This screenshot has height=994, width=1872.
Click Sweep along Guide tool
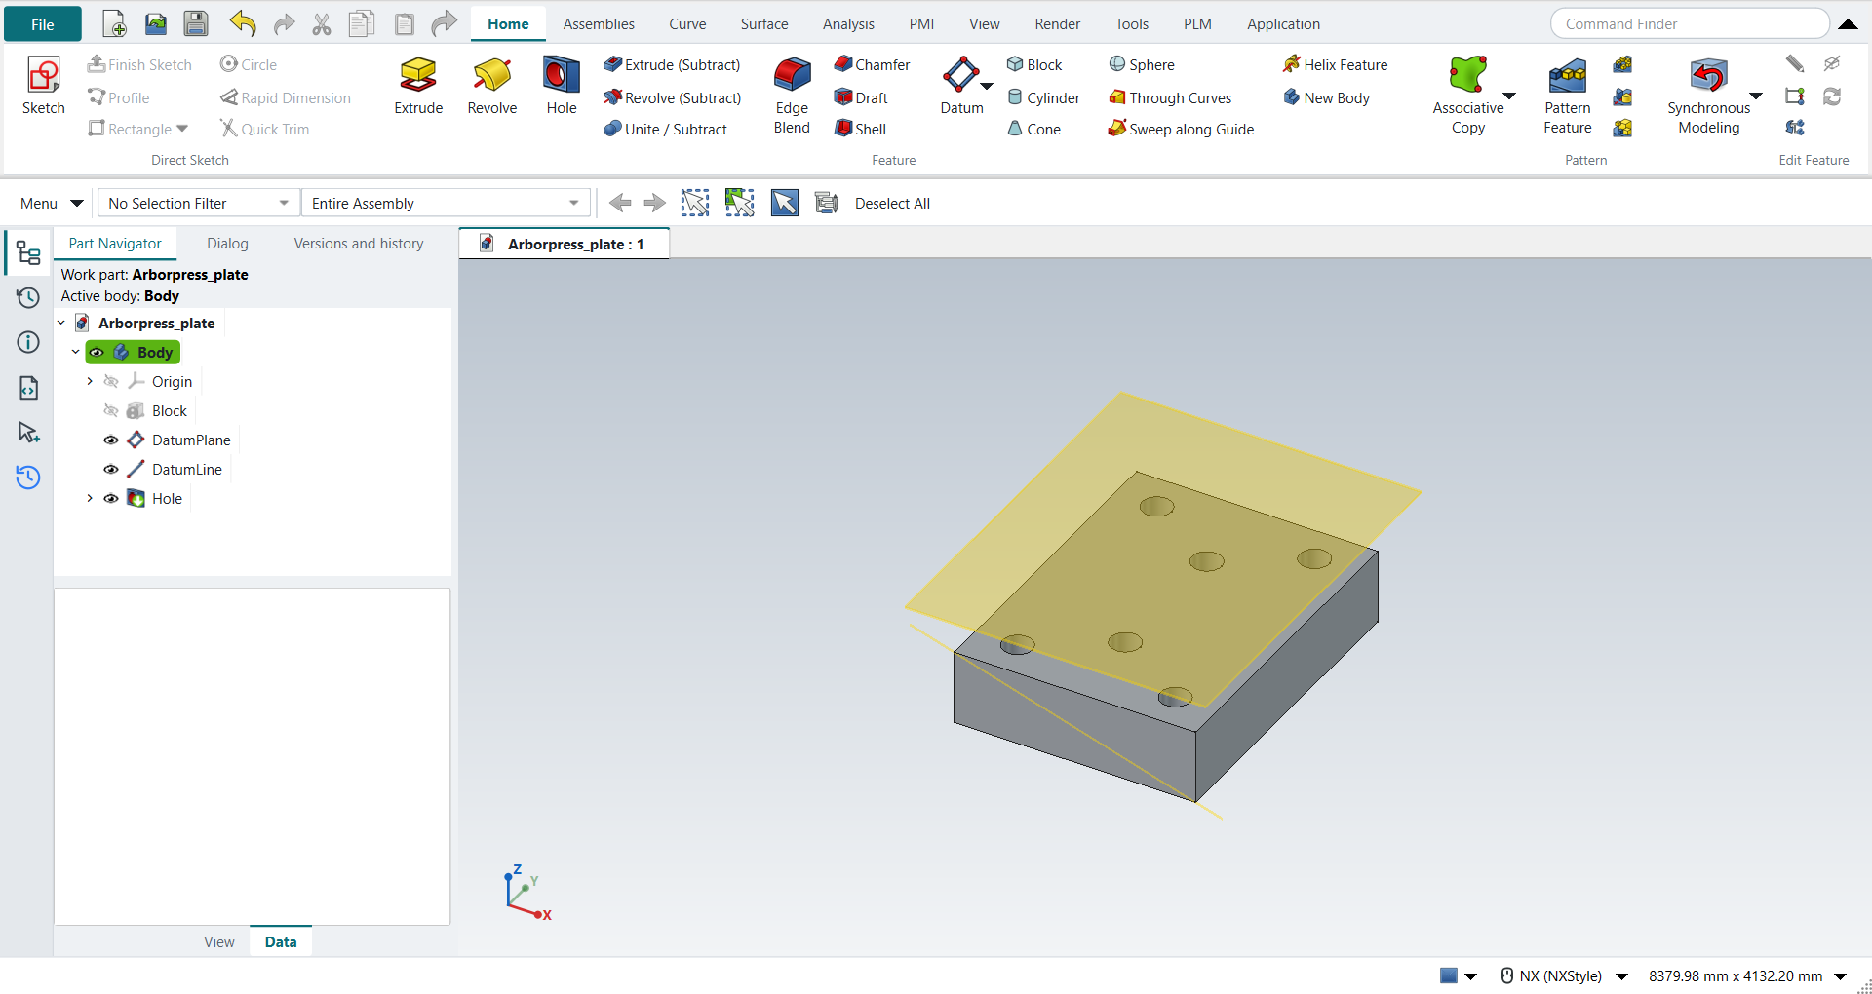tap(1181, 129)
